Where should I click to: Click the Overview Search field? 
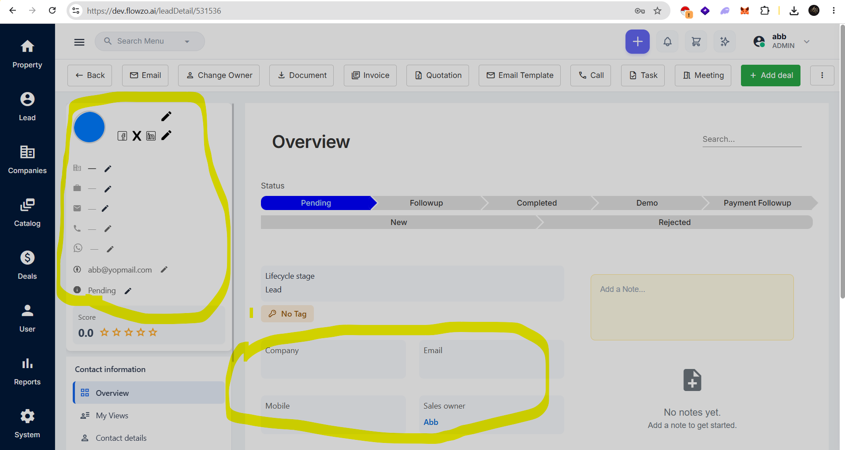752,139
